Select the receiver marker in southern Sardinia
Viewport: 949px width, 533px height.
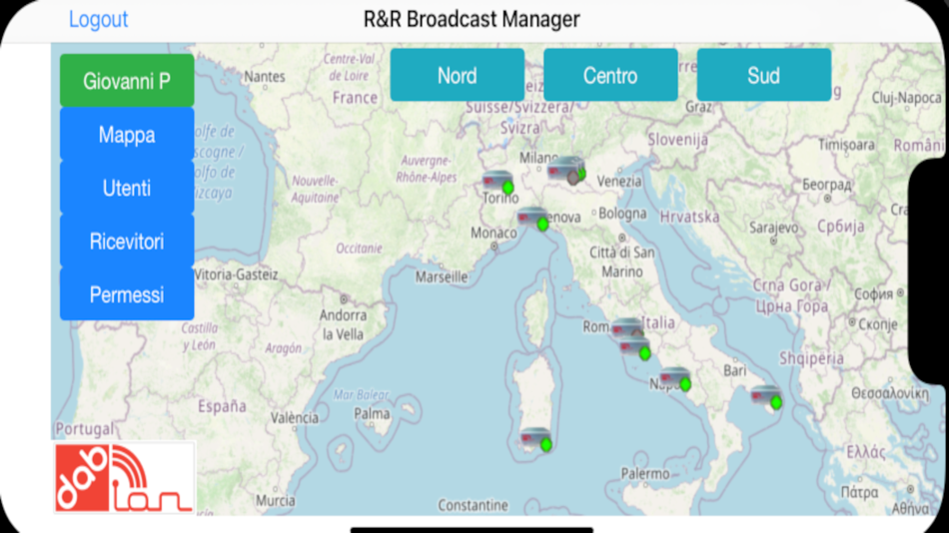536,440
